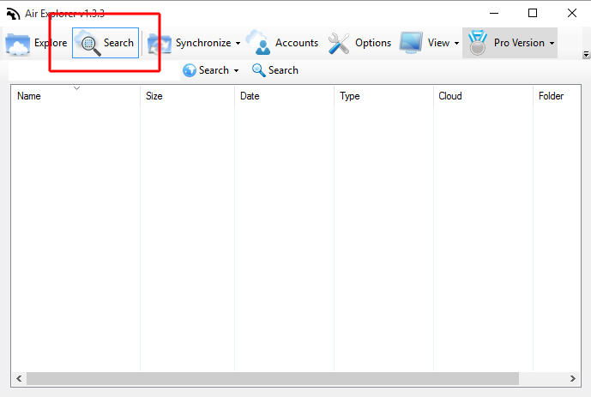
Task: Click the horizontal scrollbar thumb
Action: coord(273,378)
